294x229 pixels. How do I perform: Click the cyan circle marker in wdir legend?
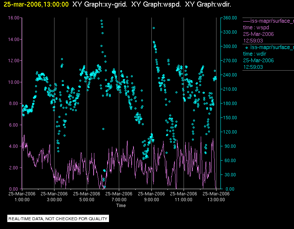246,47
